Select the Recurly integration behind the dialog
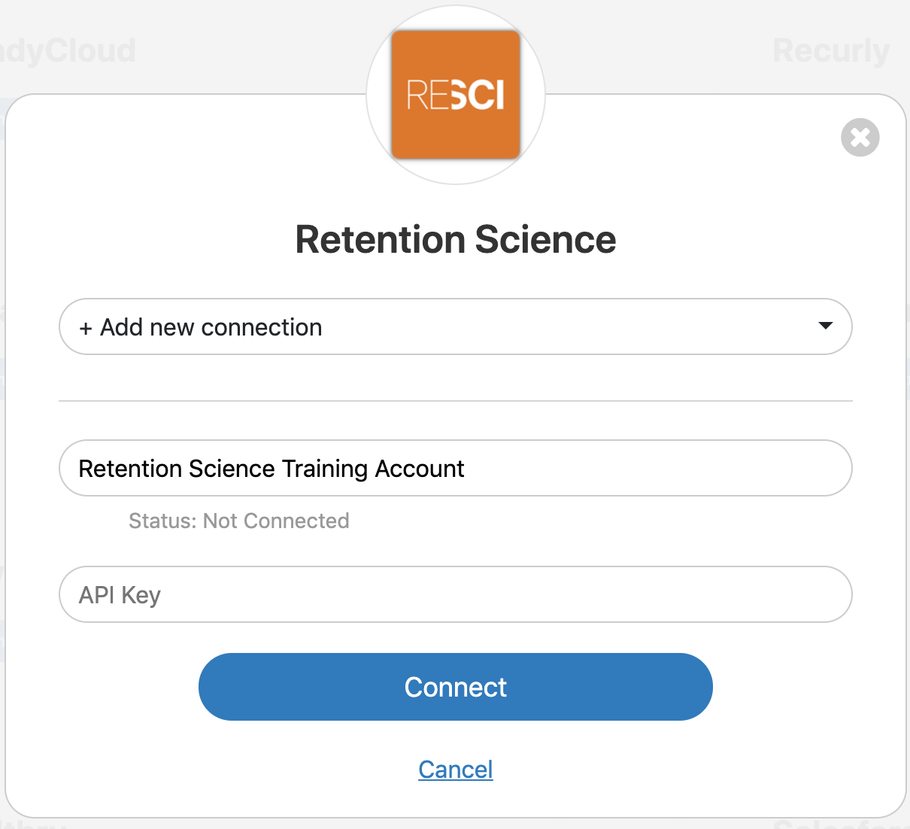 pos(830,51)
